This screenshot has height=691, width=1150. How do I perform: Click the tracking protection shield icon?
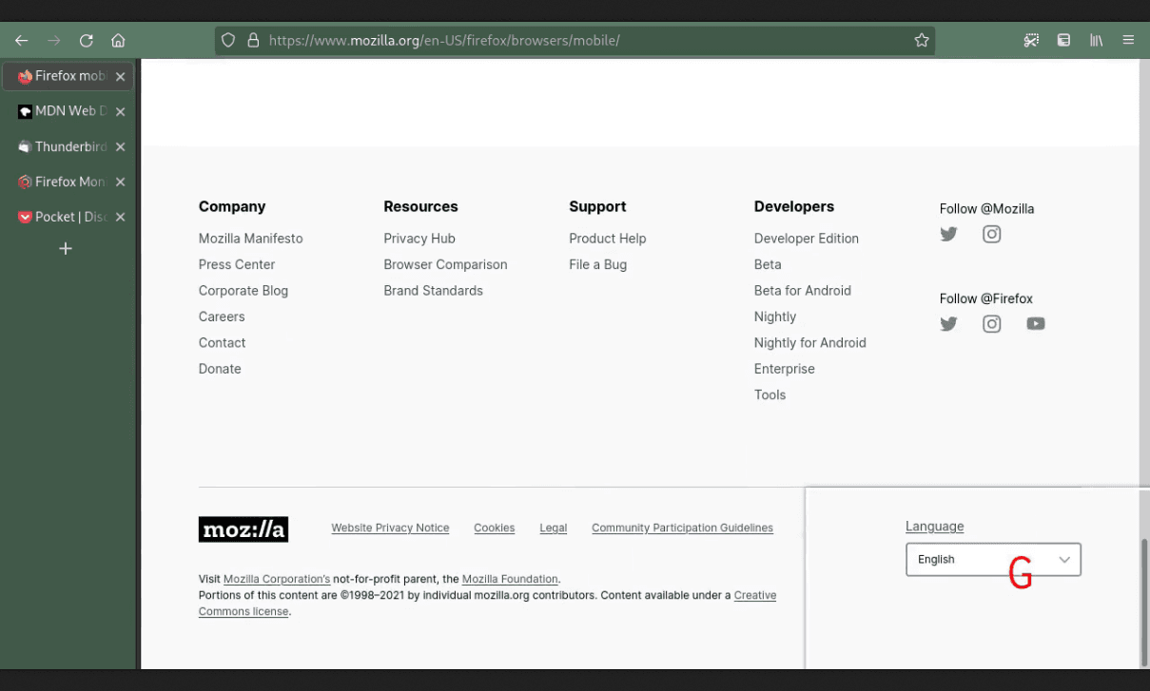click(228, 41)
